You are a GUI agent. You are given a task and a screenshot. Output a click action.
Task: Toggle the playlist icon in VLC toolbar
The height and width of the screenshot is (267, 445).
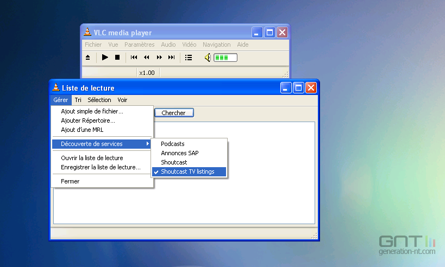click(189, 58)
